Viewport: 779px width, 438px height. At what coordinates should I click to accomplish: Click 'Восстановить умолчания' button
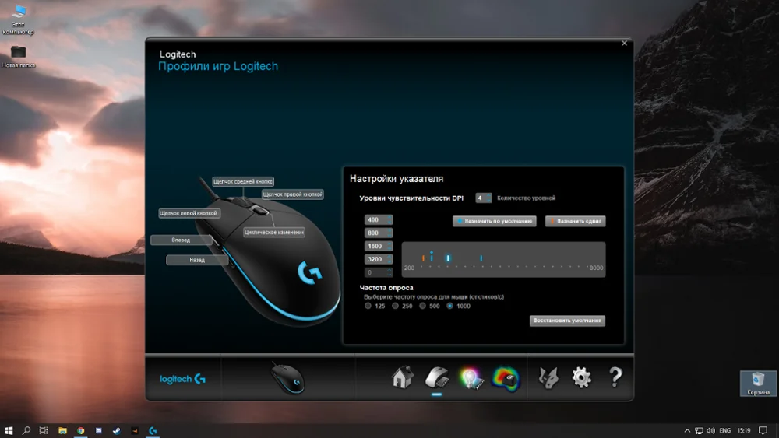point(567,321)
